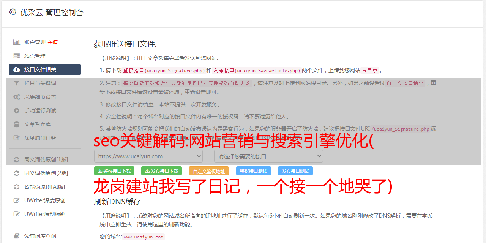This screenshot has height=243, width=486.
Task: Click the gear icon beside 优采云 管理控制台
Action: [13, 12]
